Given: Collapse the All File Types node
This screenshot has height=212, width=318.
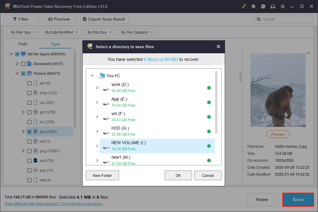Looking at the screenshot, I should (11, 54).
